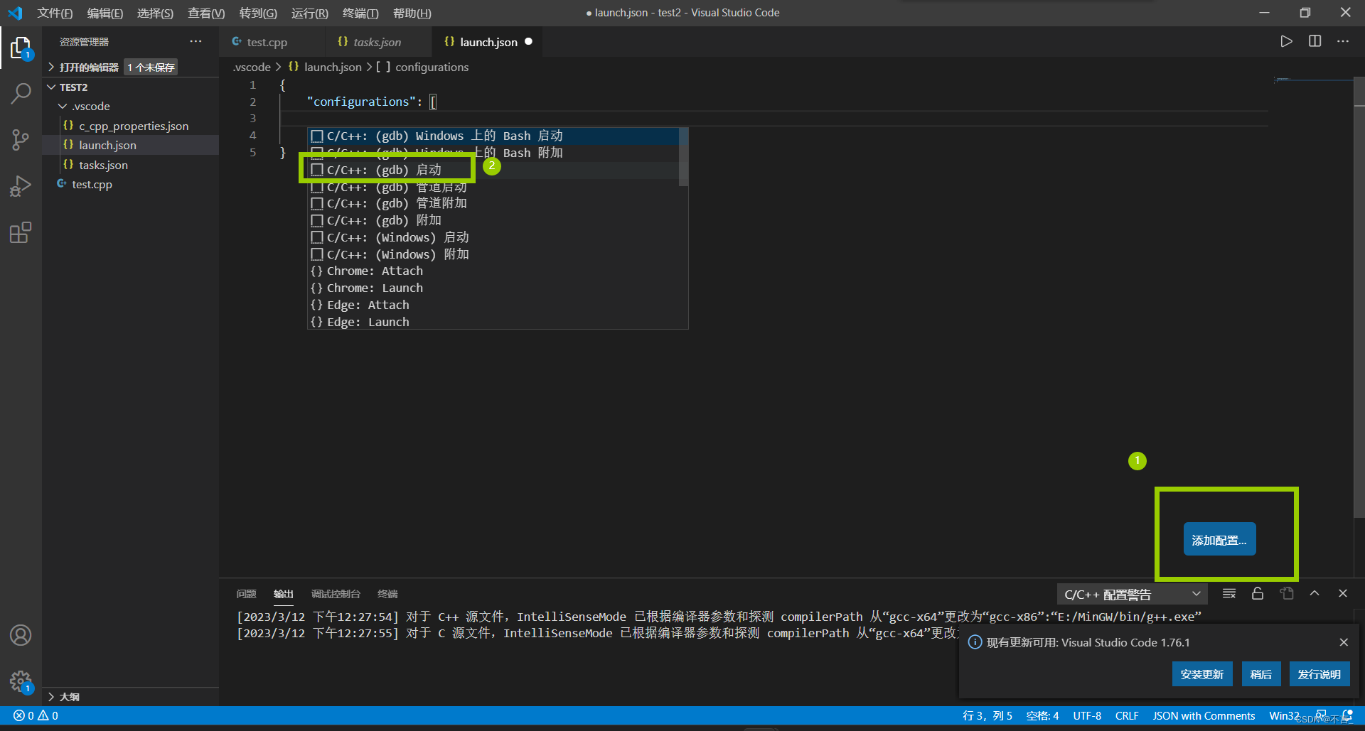Open the Manage gear settings icon
The height and width of the screenshot is (731, 1365).
point(21,682)
